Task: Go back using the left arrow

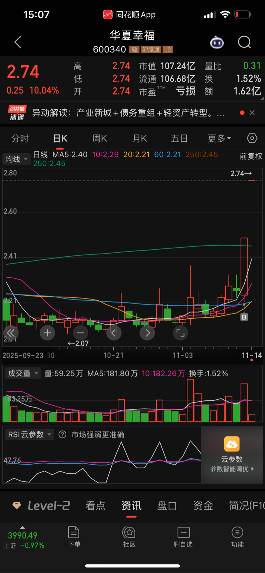Action: click(x=18, y=42)
